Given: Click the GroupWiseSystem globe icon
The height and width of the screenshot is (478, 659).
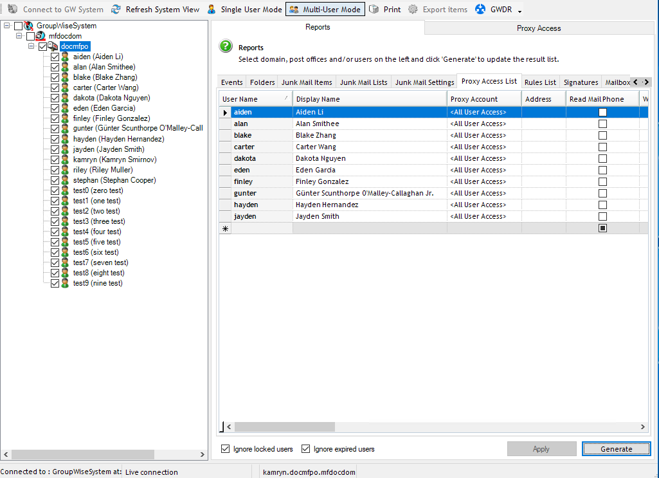Looking at the screenshot, I should tap(28, 26).
